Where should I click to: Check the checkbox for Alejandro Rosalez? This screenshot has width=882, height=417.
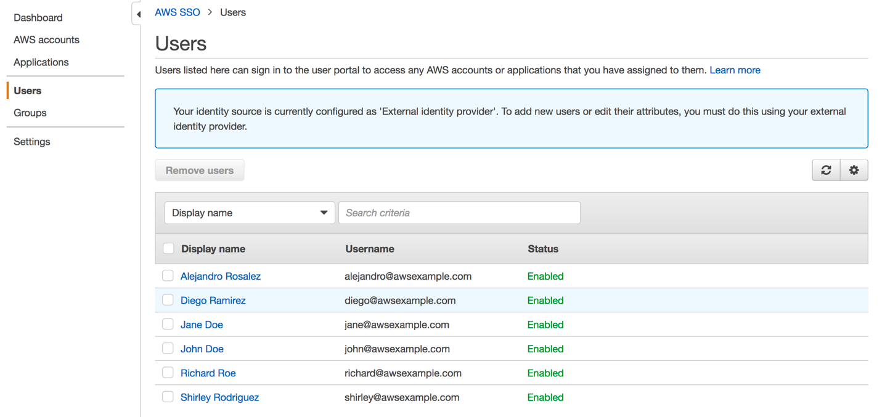tap(168, 275)
